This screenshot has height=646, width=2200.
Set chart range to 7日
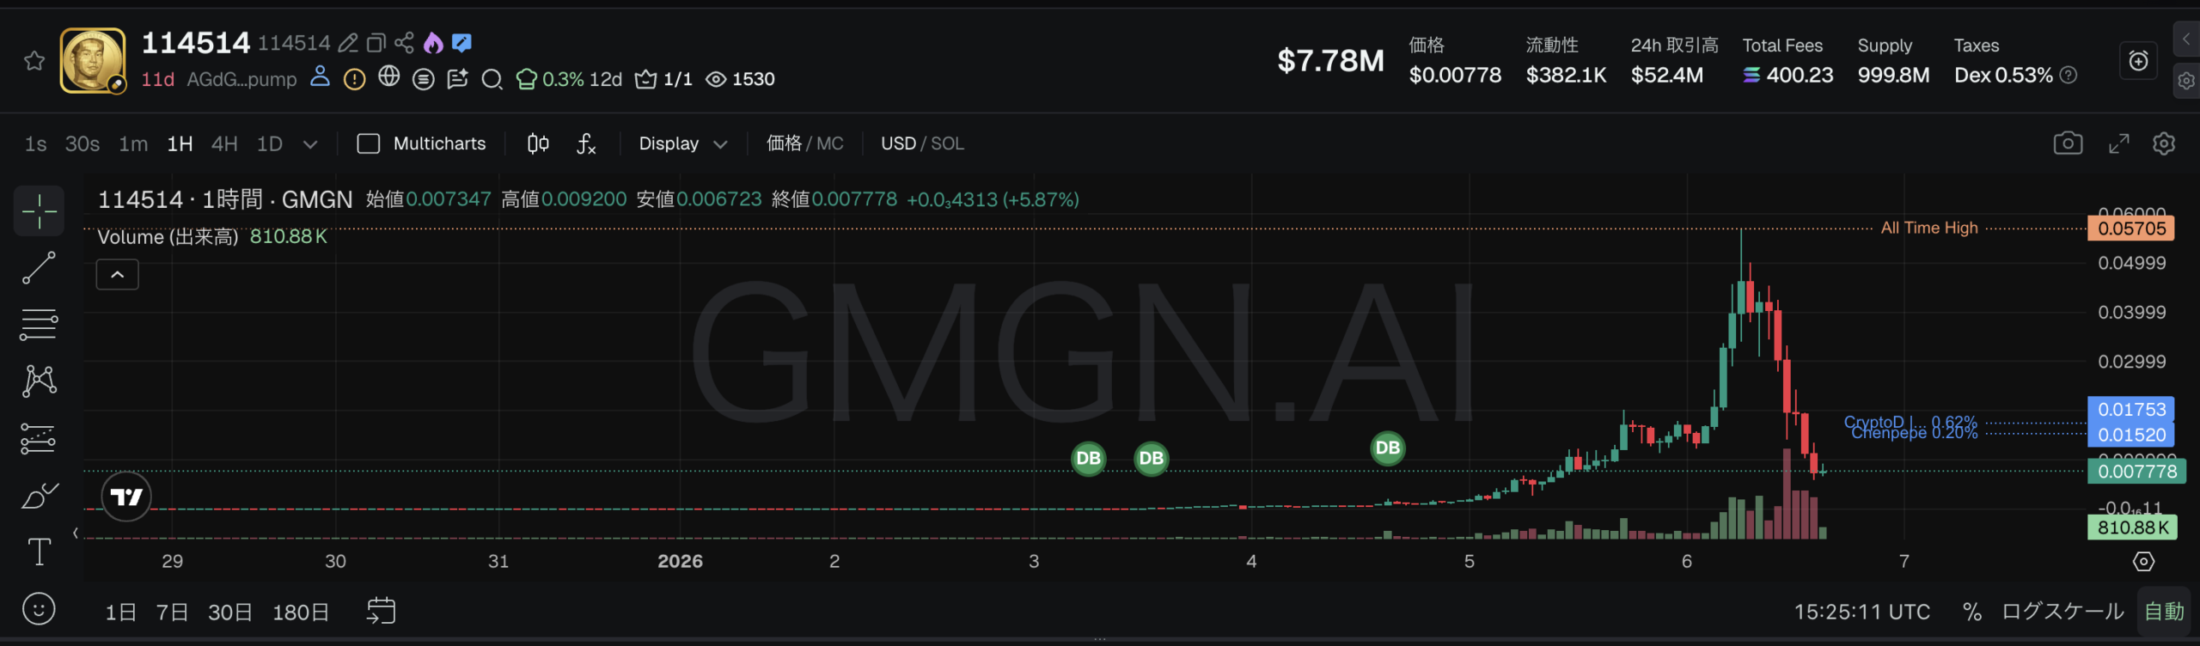[x=172, y=612]
